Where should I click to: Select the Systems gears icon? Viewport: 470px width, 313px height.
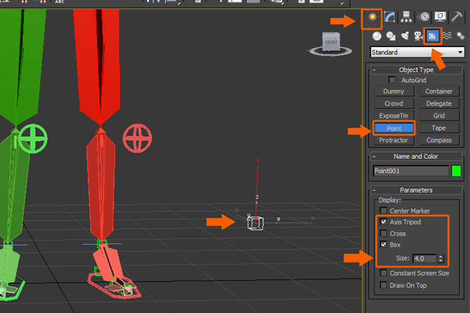pyautogui.click(x=460, y=36)
